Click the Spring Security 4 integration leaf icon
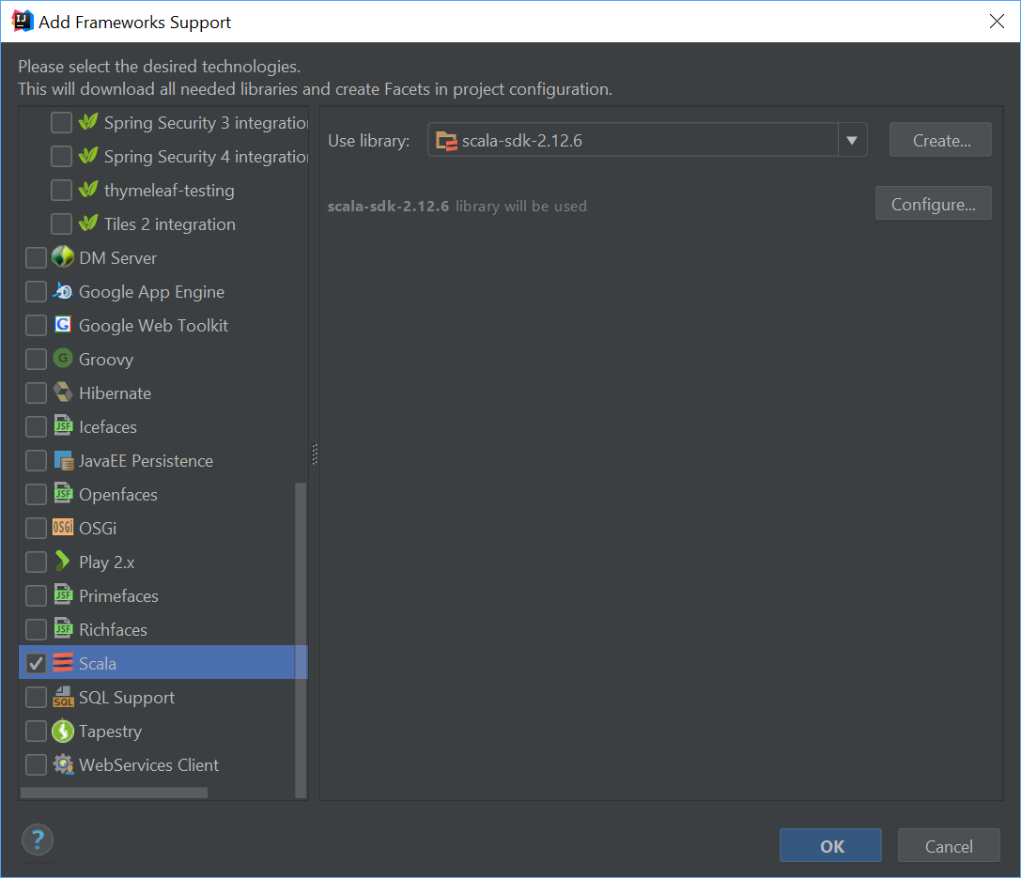Viewport: 1021px width, 878px height. pos(88,156)
